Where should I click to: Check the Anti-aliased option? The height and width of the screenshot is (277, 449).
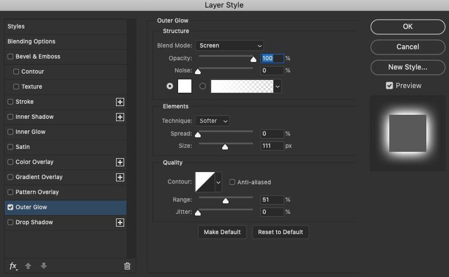click(232, 182)
